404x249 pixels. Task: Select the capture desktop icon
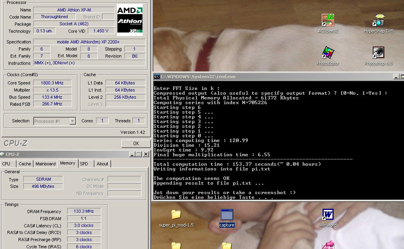click(x=227, y=218)
